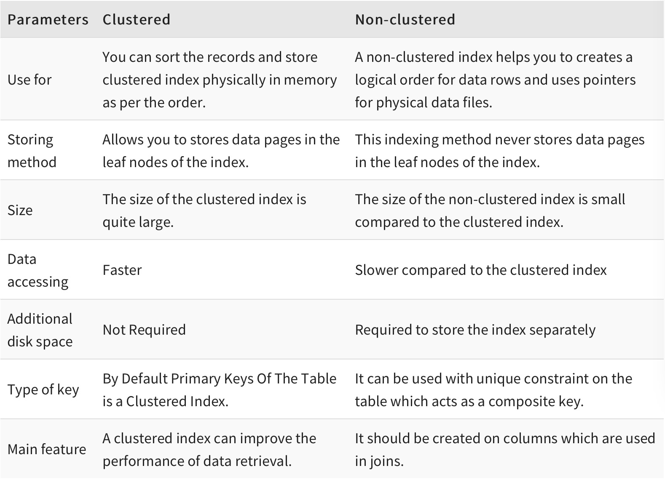Select cell about logical order and pointers
This screenshot has height=479, width=665.
click(495, 80)
